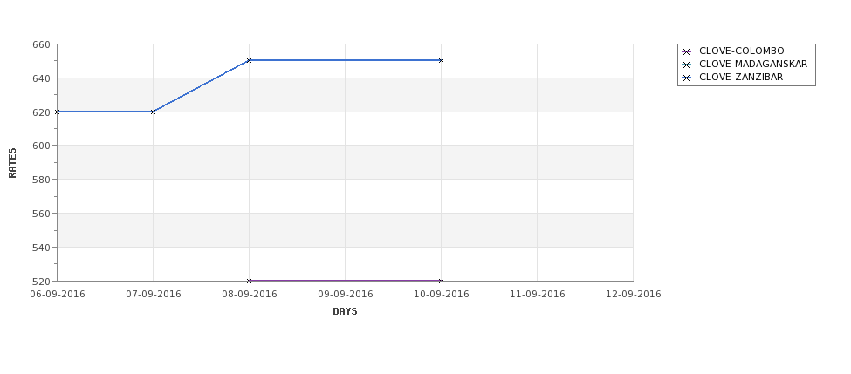Screen dimensions: 851x374
Task: Click the 06-09-2016 x-axis date label
Action: tap(57, 295)
